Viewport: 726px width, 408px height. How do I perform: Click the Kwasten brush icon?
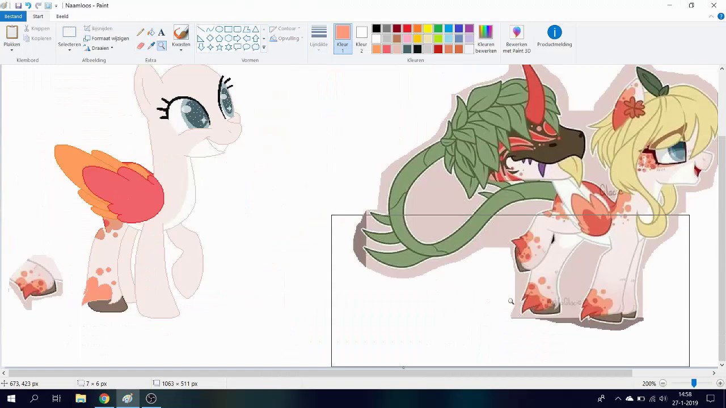[181, 33]
